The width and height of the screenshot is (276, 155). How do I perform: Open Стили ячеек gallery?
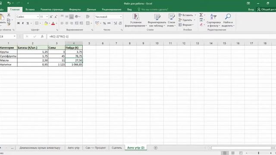pyautogui.click(x=171, y=20)
